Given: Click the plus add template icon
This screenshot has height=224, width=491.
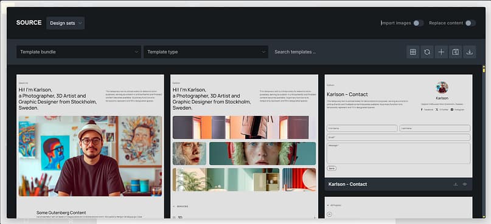Looking at the screenshot, I should coord(441,52).
